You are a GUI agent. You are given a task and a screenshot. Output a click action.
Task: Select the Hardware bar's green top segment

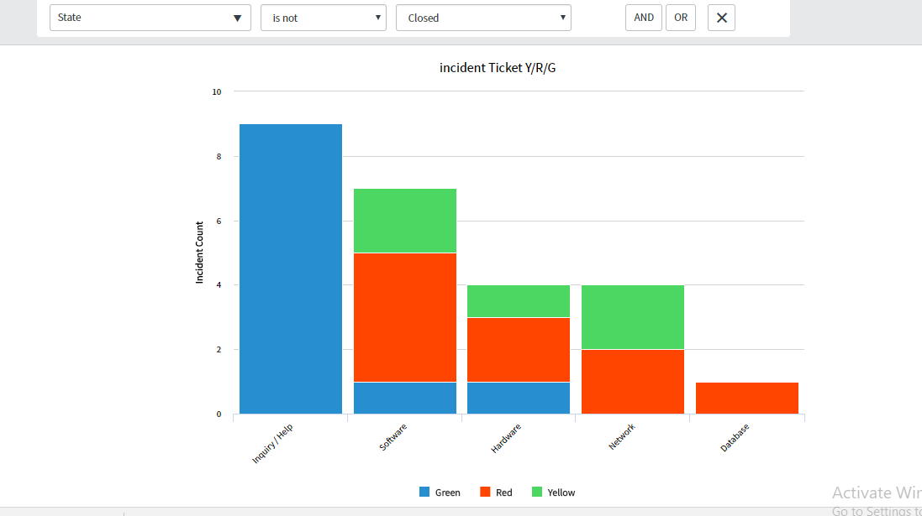coord(519,301)
